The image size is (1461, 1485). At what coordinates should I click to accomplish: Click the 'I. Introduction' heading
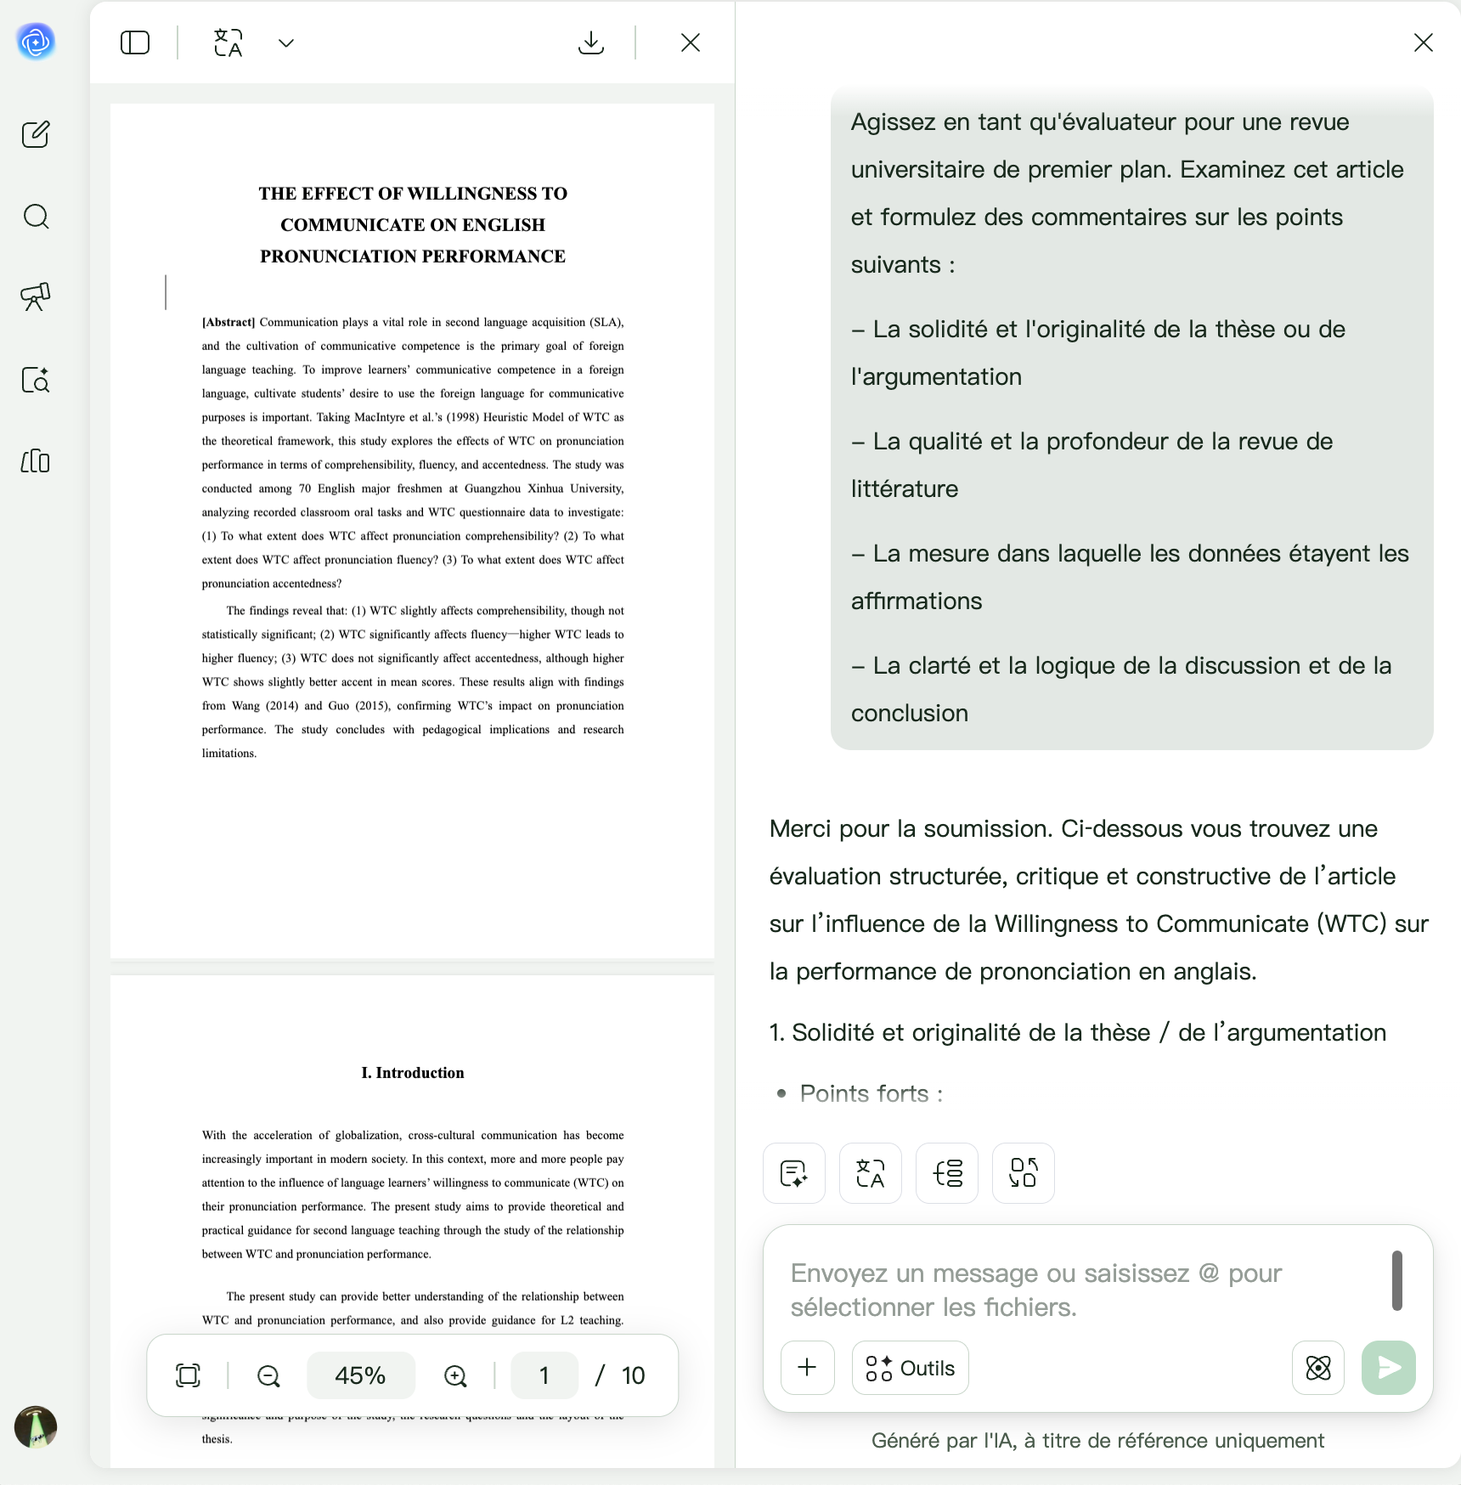pyautogui.click(x=413, y=1073)
